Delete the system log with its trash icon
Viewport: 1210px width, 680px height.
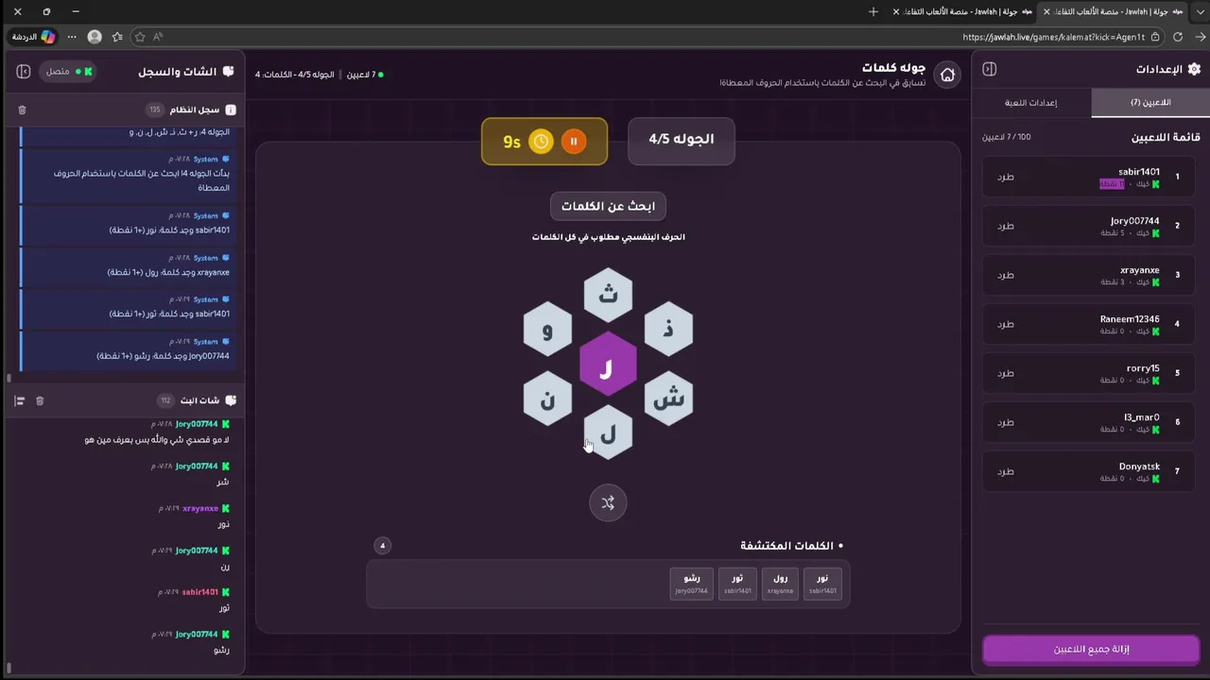[x=22, y=110]
